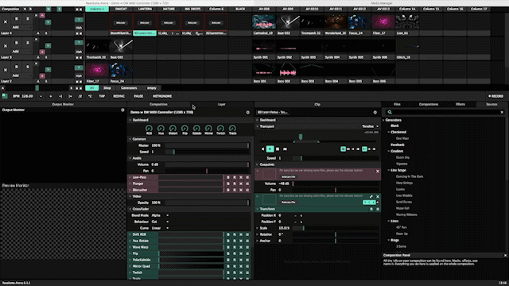Toggle Bypass on the Low-Pass effect
This screenshot has width=509, height=286.
[x=228, y=177]
